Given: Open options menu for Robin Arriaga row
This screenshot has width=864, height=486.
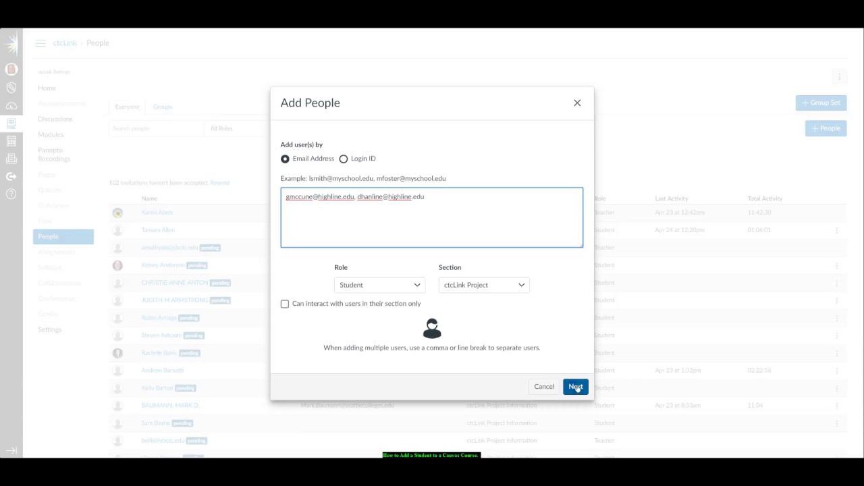Looking at the screenshot, I should 837,318.
